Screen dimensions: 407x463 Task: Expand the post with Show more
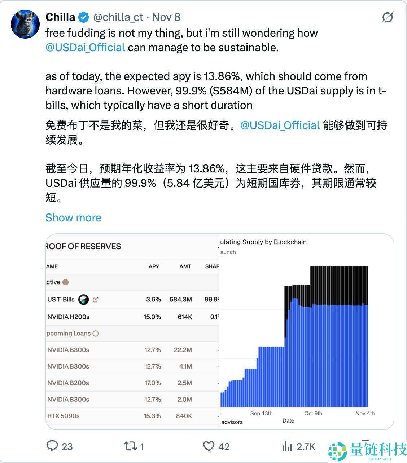[73, 217]
